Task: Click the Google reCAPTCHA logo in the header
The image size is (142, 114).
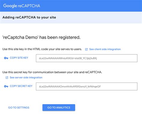Action: 22,6
